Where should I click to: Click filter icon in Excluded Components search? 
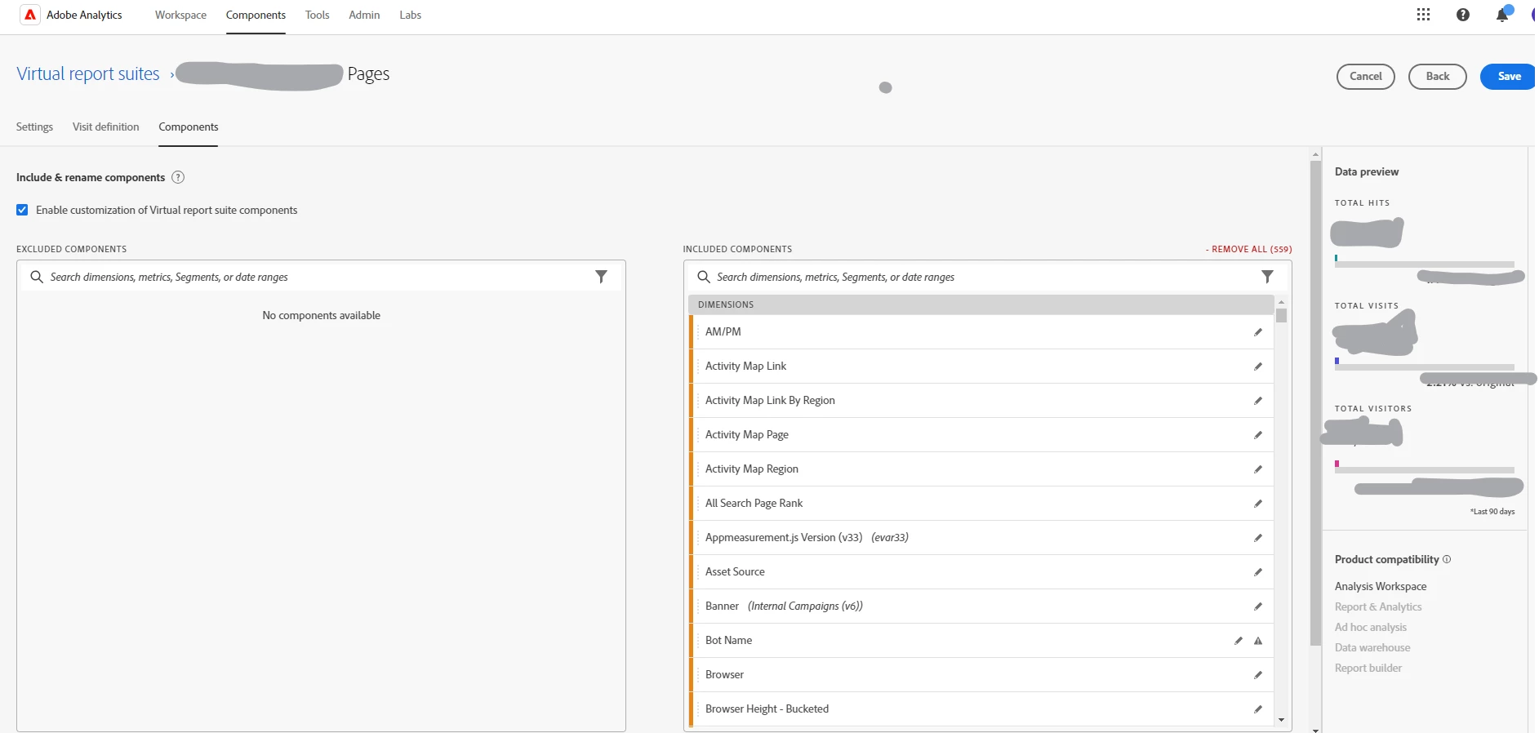pyautogui.click(x=601, y=277)
